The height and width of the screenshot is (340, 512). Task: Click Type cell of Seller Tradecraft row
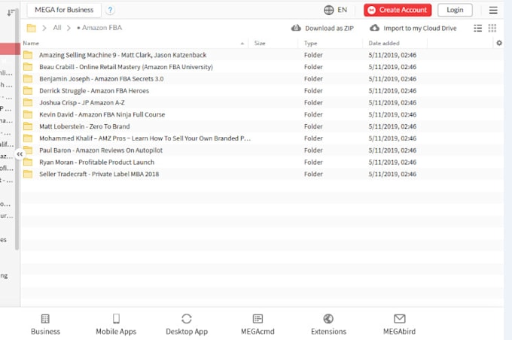313,174
